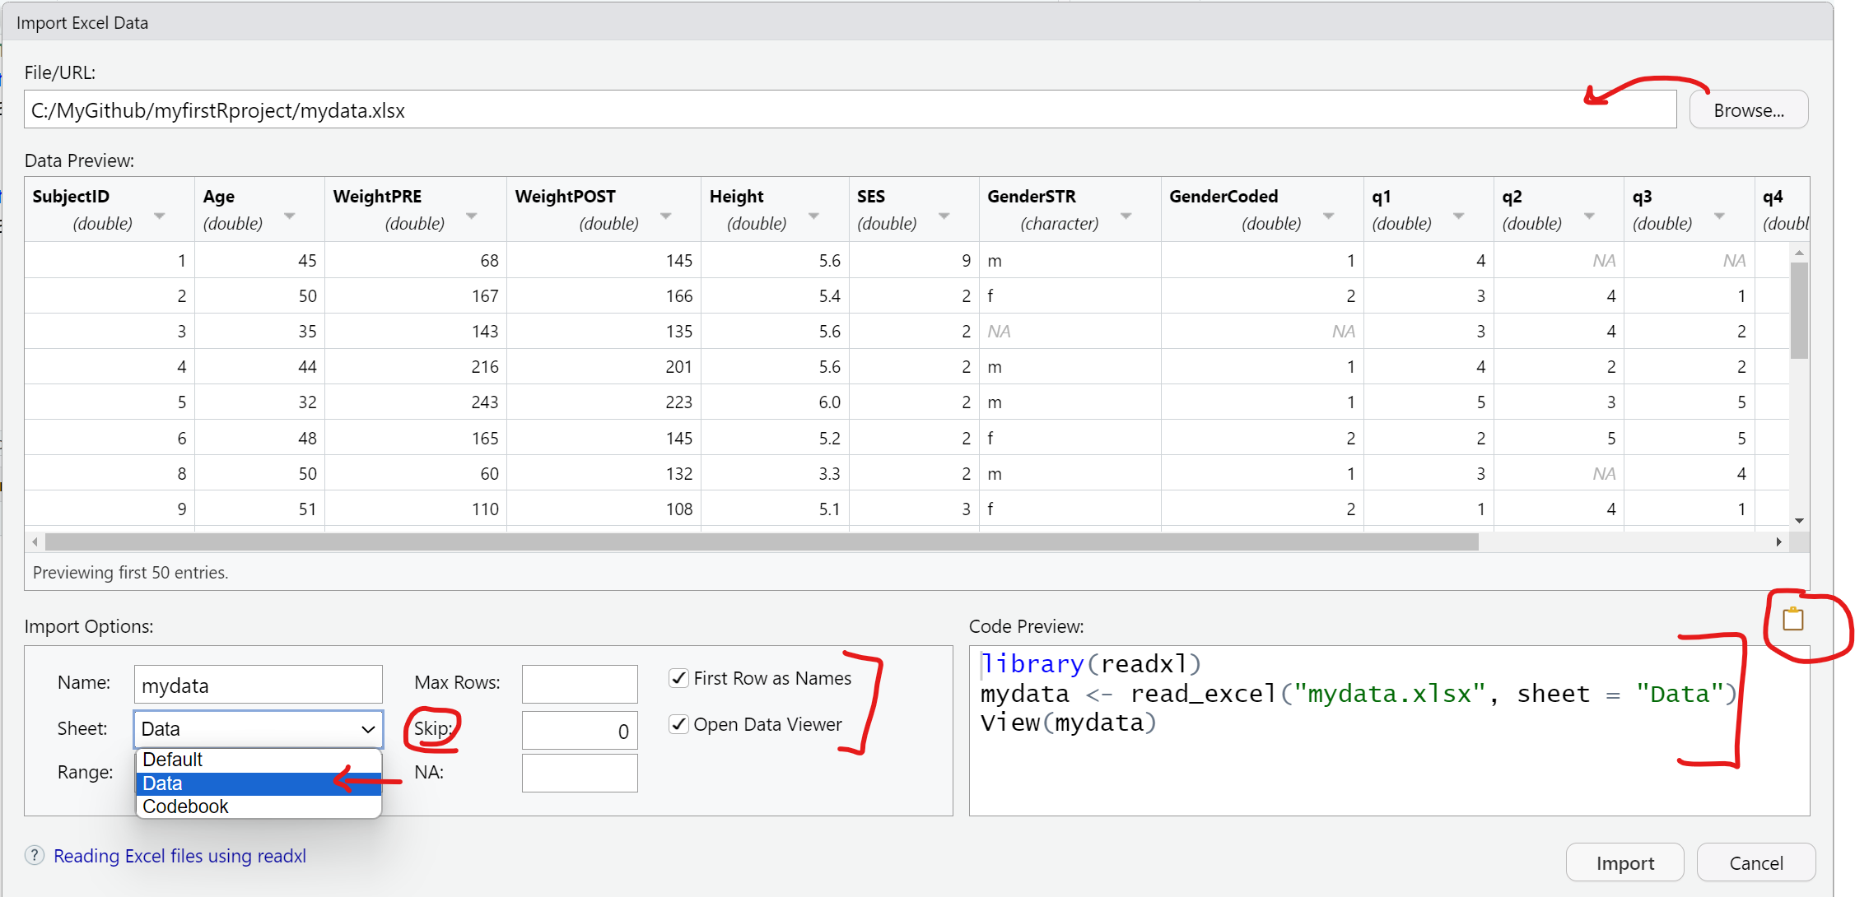Open q3 column type dropdown
The width and height of the screenshot is (1855, 897).
coord(1719,216)
